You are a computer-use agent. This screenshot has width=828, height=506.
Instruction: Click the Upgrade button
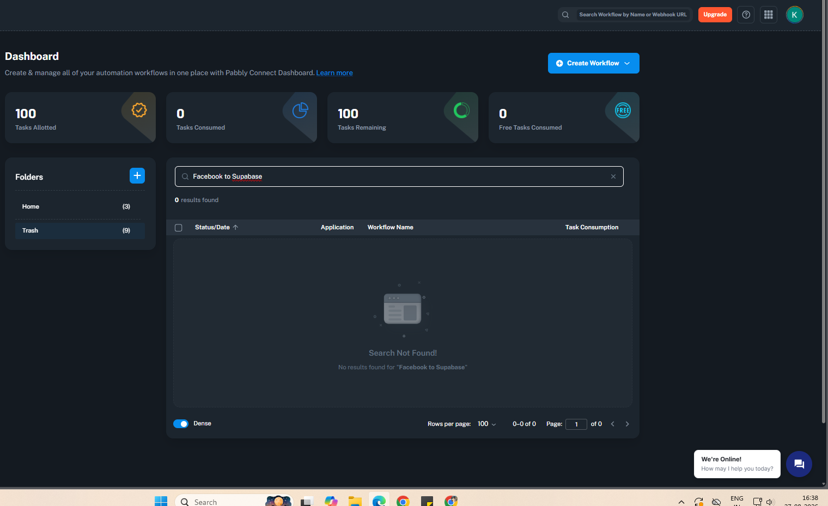(x=715, y=15)
